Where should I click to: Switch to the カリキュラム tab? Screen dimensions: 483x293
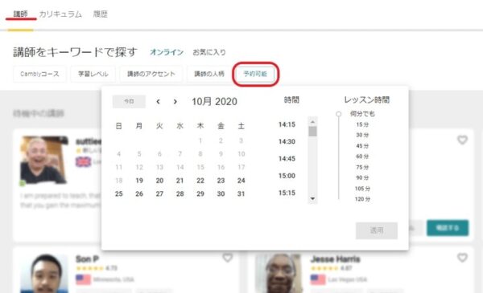[x=60, y=14]
